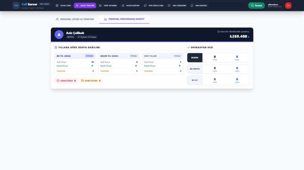This screenshot has height=170, width=304.
Task: Click the calendar icon beside Yıllara Göre Dosya Dağılımı
Action: (56, 47)
